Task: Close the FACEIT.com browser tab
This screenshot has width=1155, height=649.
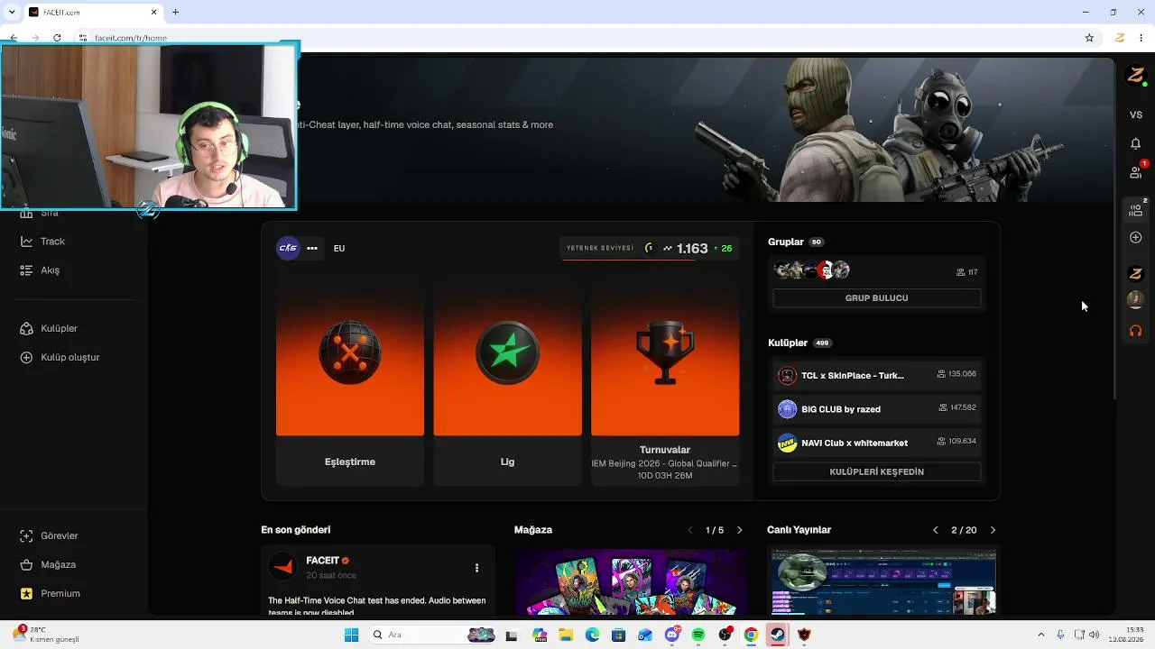Action: tap(153, 12)
